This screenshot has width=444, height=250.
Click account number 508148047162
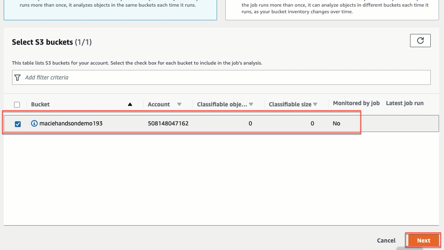168,123
